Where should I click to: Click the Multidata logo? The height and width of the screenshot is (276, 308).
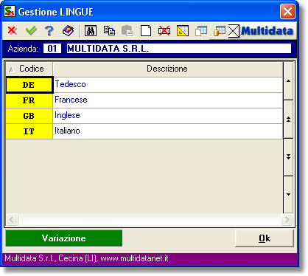click(x=267, y=31)
